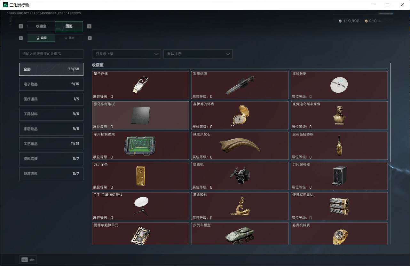
Task: Filter by 电子物品 category
Action: click(51, 84)
